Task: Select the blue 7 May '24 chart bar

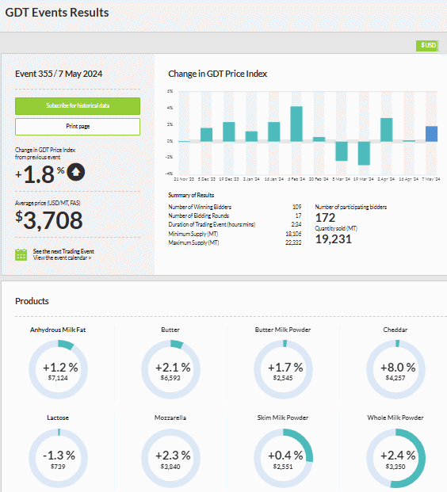Action: click(431, 134)
